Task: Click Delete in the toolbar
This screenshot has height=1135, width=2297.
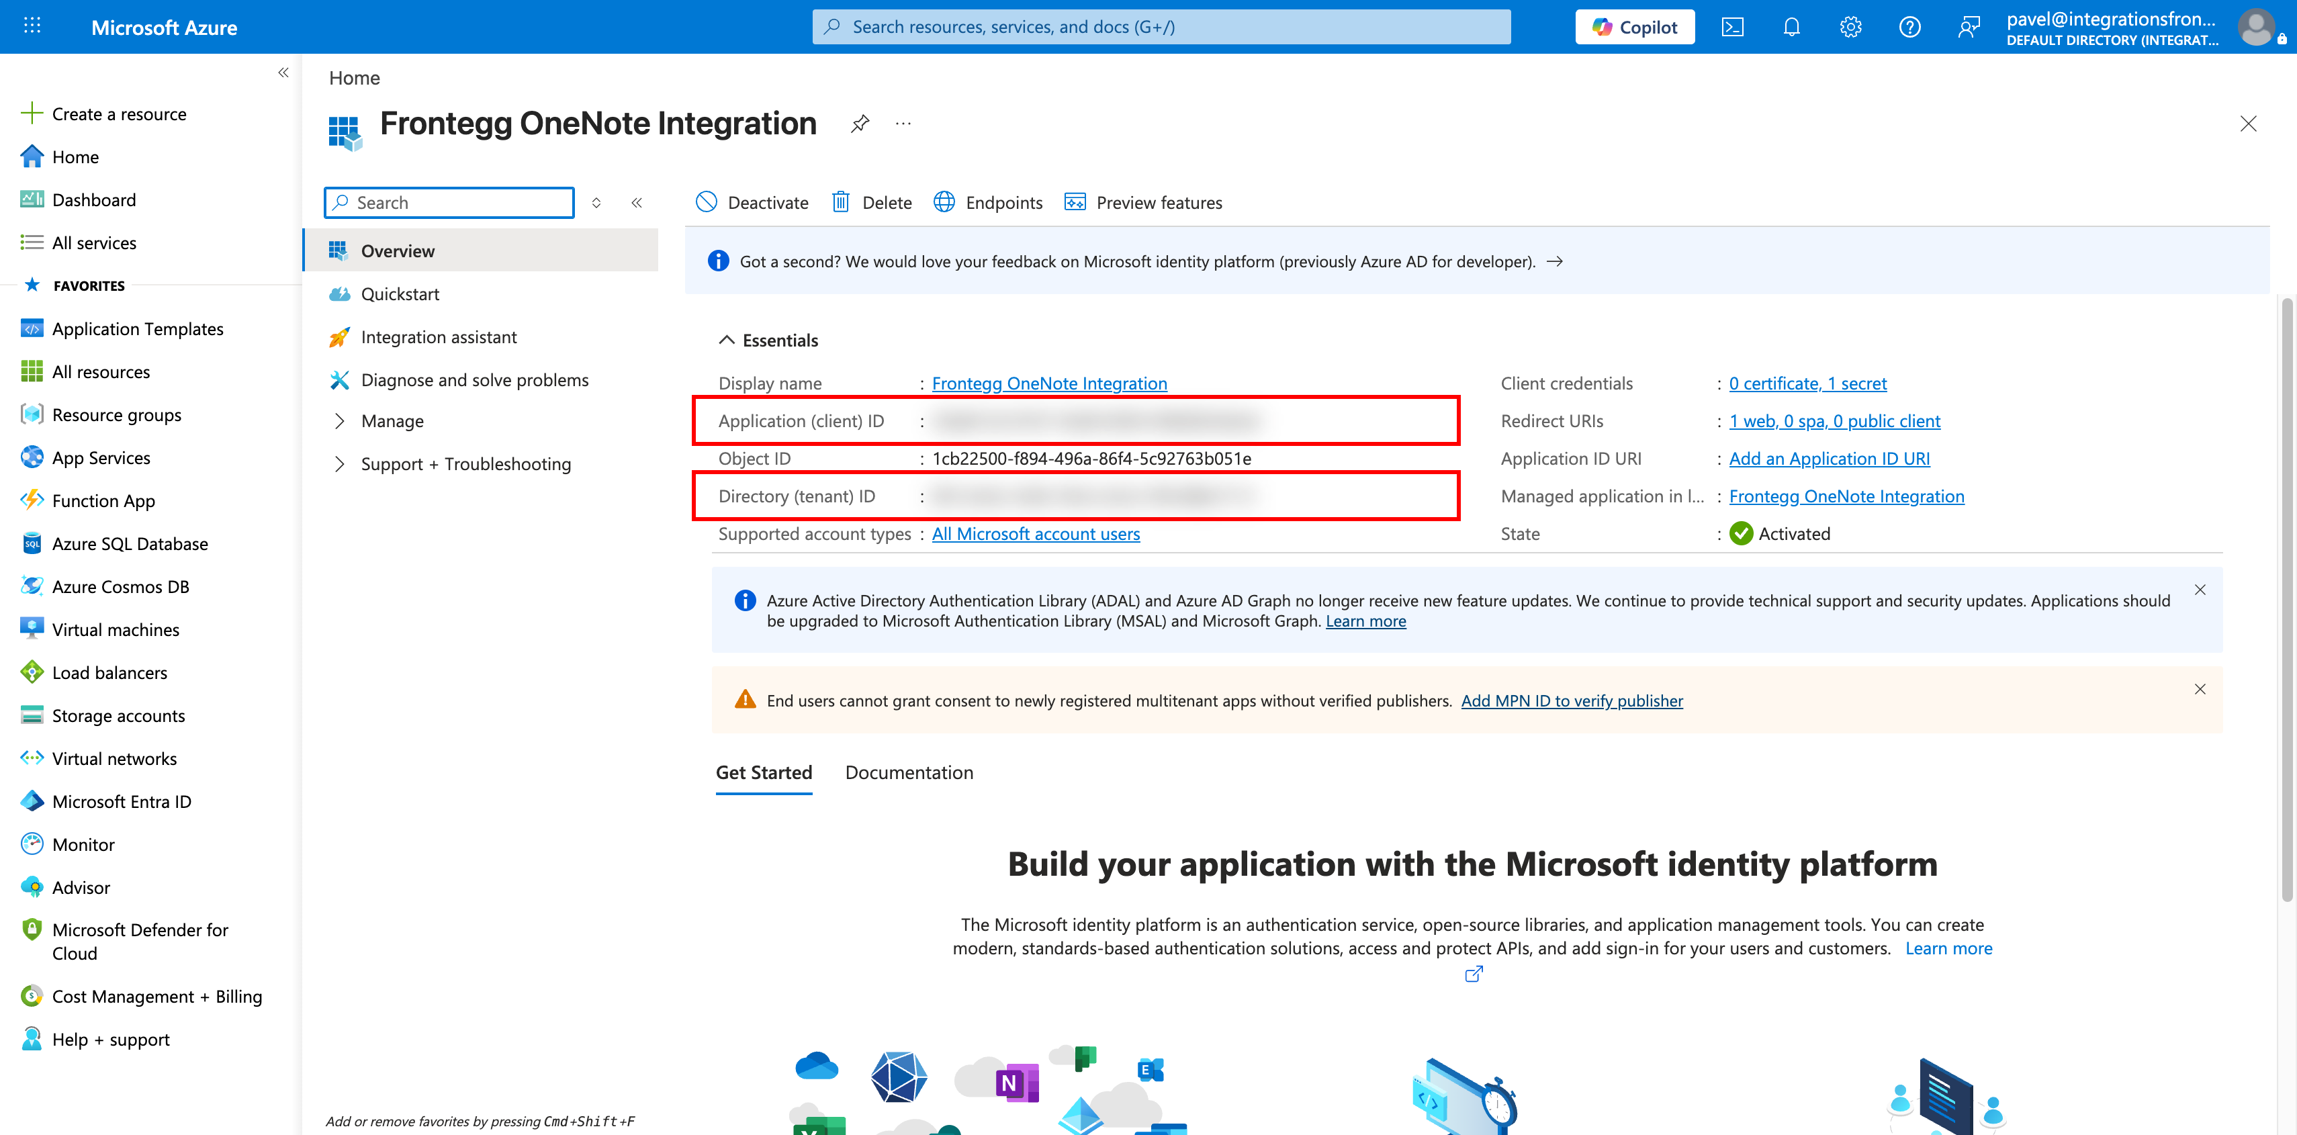Action: 871,201
